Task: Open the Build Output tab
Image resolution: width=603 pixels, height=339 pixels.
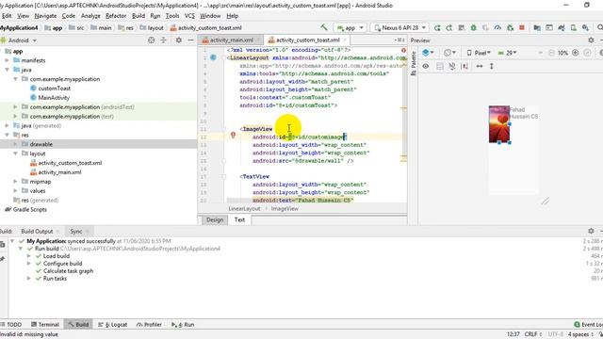Action: (37, 232)
